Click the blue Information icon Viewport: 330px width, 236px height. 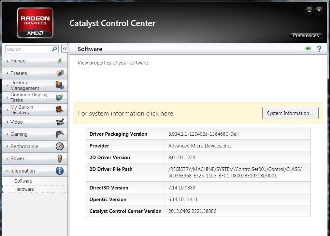click(x=60, y=171)
